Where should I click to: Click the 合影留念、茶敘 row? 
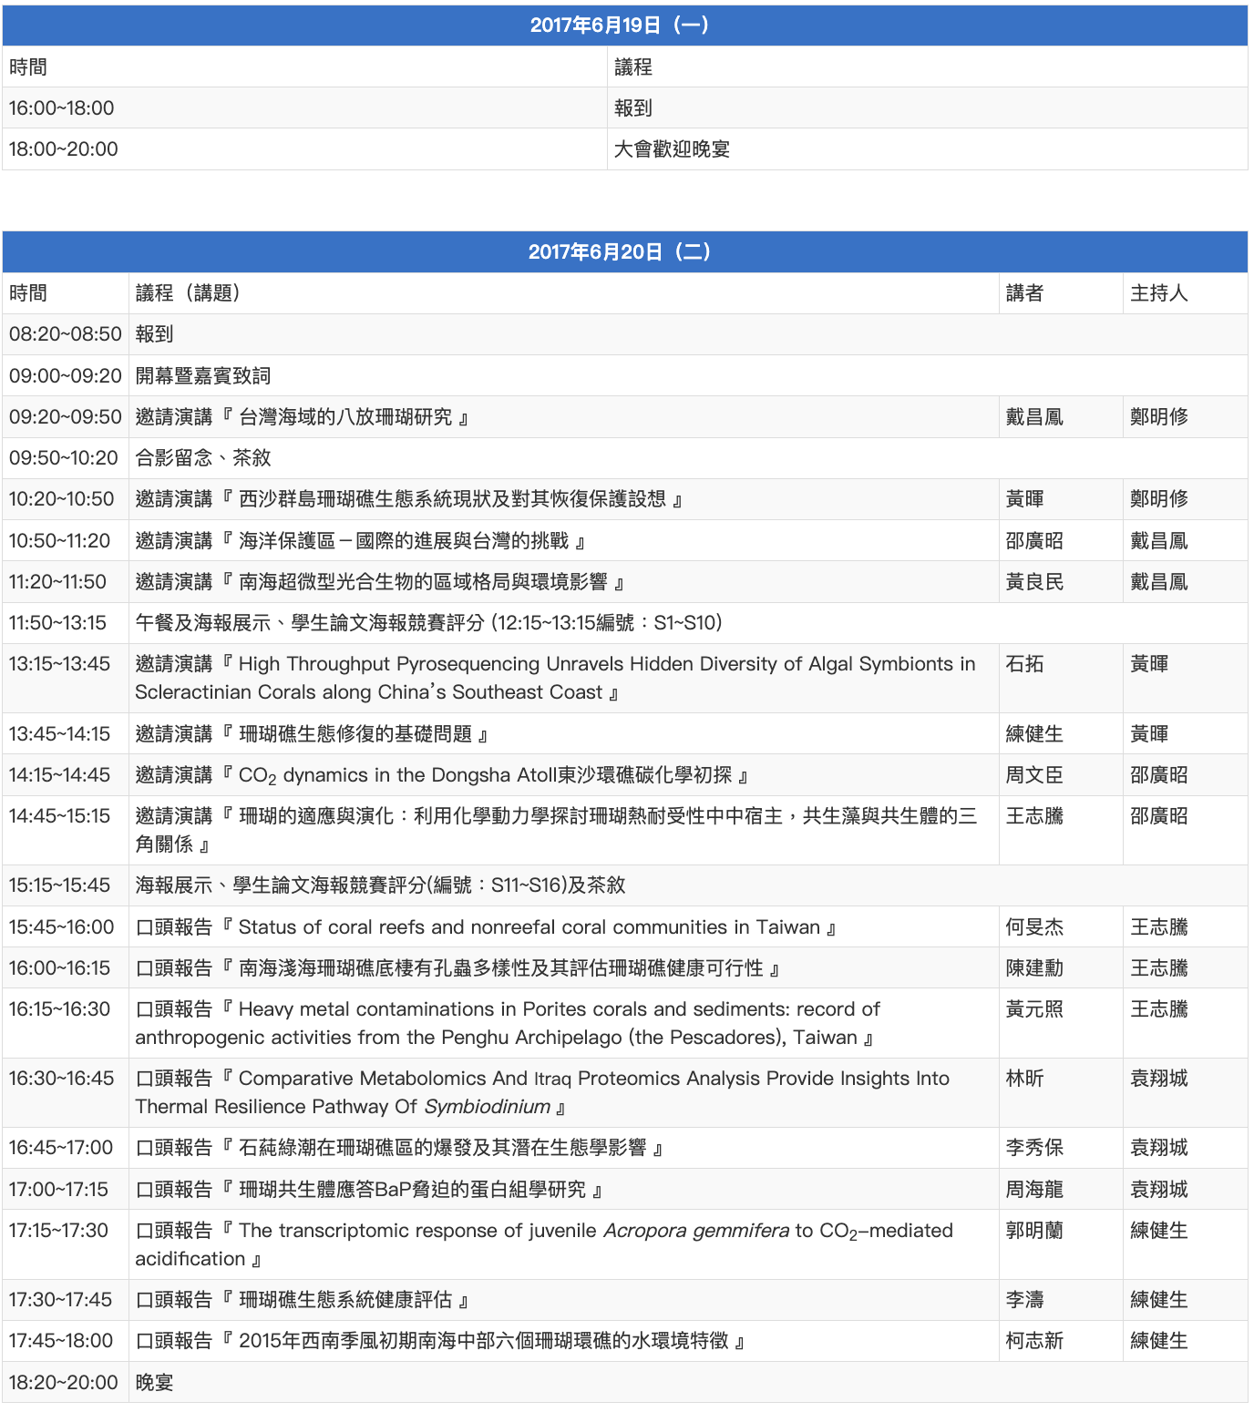(203, 458)
